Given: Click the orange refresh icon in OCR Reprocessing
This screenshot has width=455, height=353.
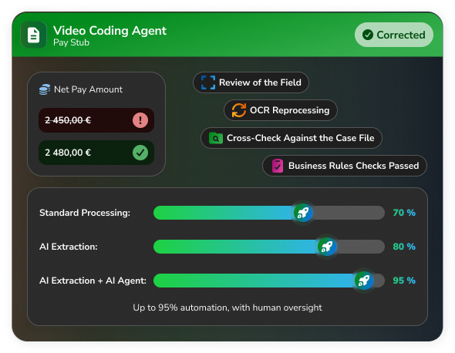Looking at the screenshot, I should (x=239, y=110).
